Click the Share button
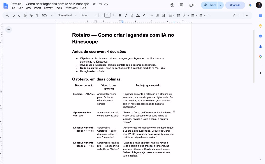The height and width of the screenshot is (164, 265). point(210,5)
